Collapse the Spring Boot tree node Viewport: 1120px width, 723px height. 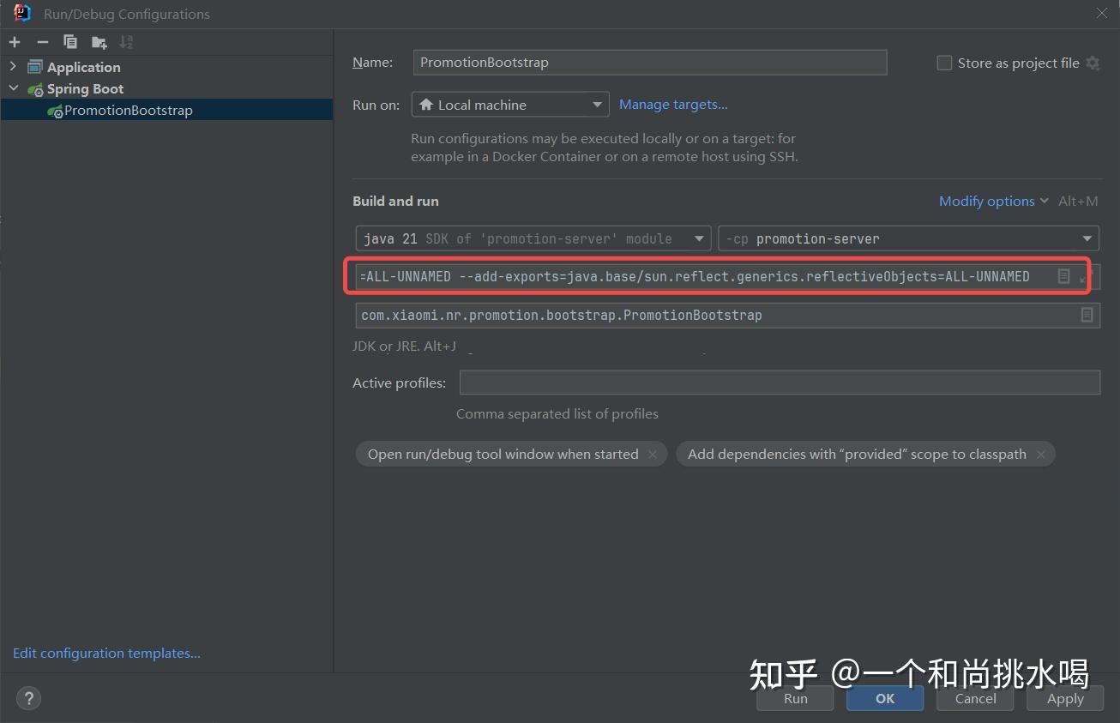click(14, 88)
